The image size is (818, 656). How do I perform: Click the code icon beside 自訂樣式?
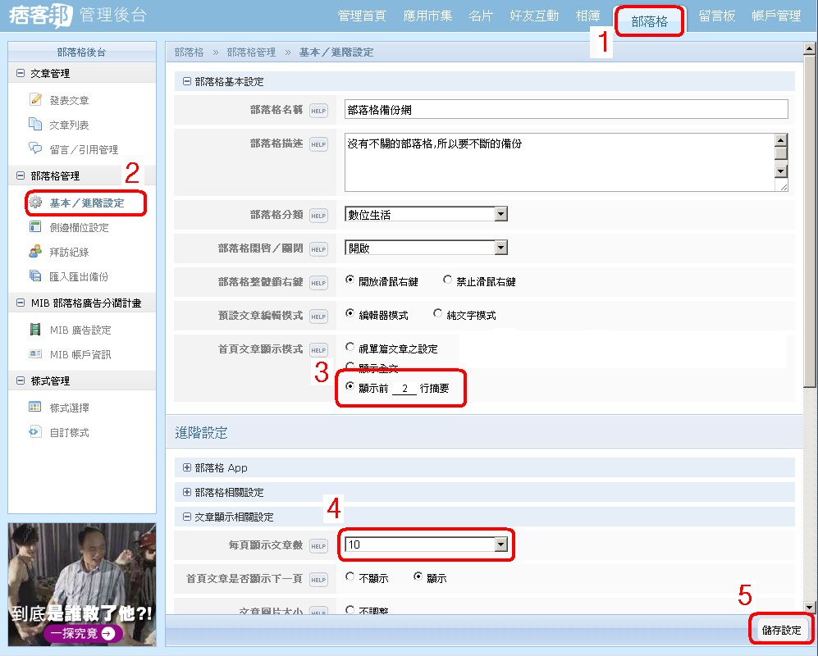35,432
